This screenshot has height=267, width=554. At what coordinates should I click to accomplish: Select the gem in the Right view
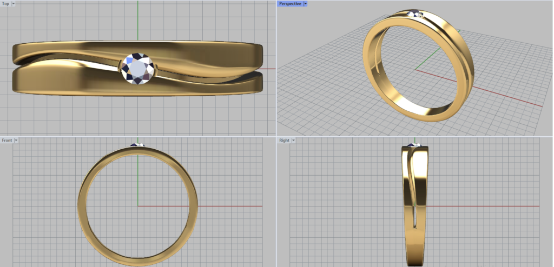point(414,145)
